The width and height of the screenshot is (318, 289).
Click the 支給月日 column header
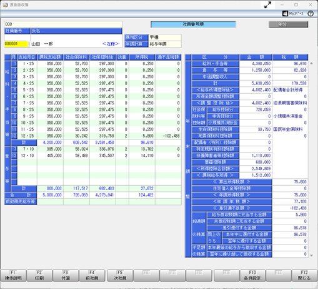coord(27,57)
